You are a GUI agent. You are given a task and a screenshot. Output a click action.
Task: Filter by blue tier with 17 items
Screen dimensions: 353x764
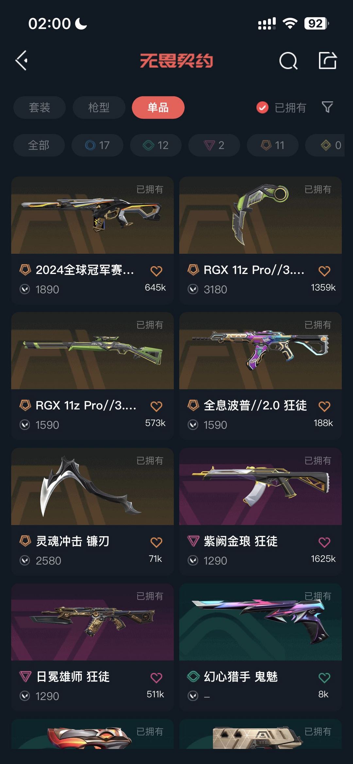click(x=97, y=145)
